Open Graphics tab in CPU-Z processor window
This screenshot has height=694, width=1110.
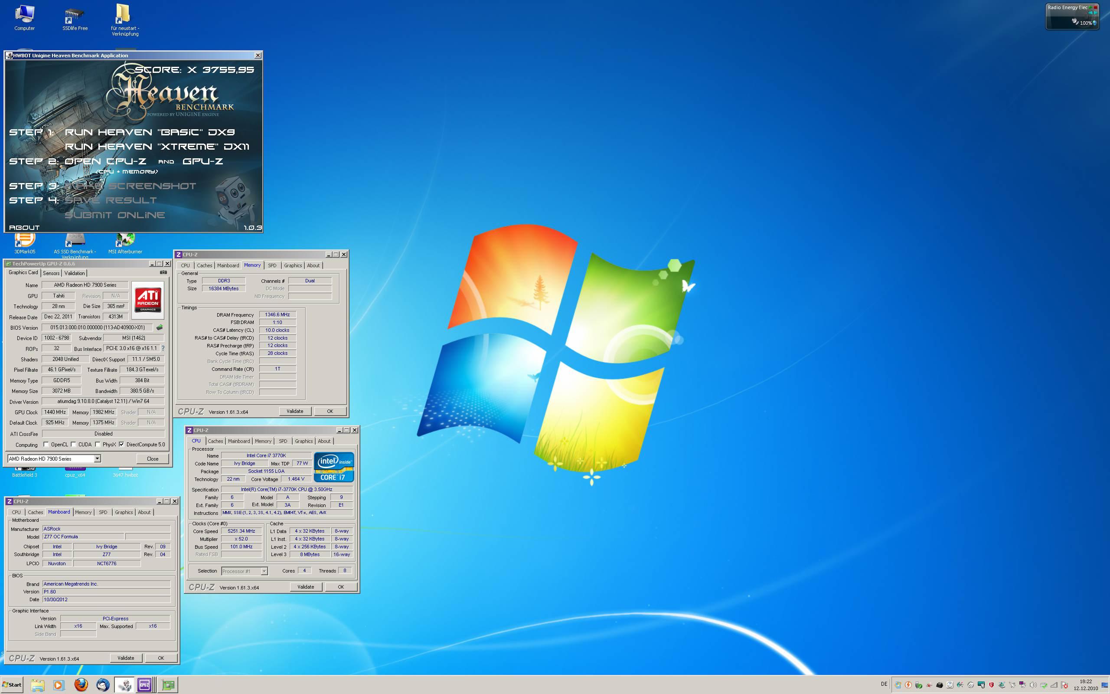(x=304, y=441)
